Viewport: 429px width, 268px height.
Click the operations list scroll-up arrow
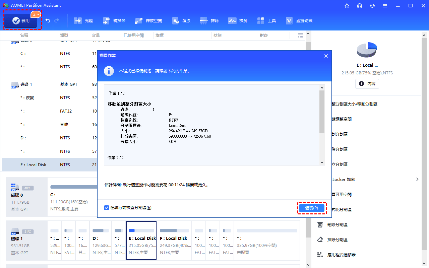coord(322,87)
